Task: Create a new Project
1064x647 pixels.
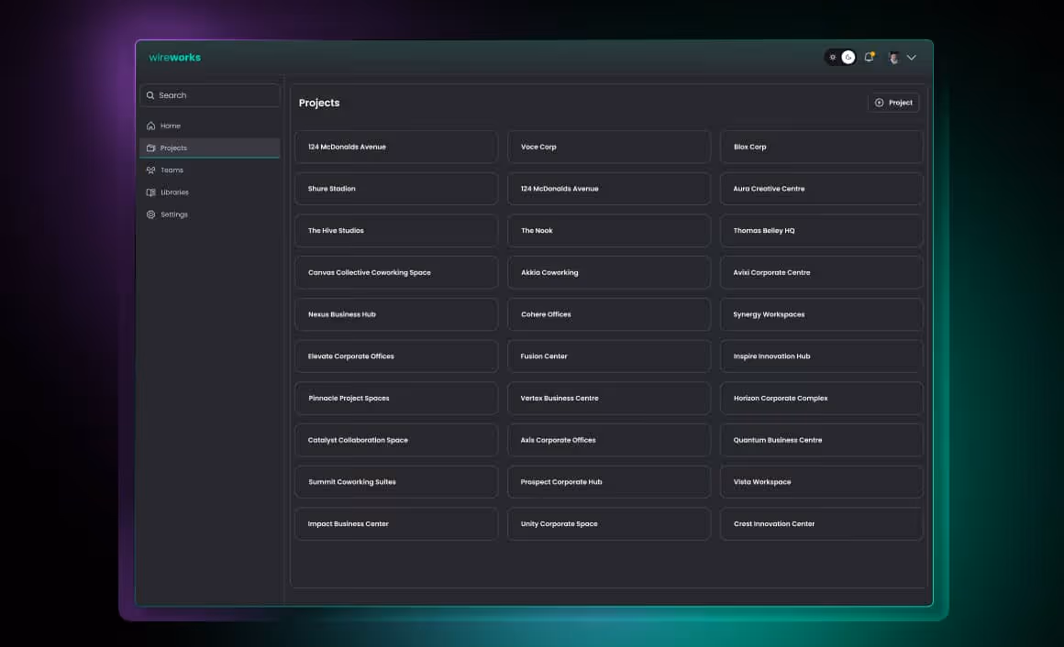Action: tap(893, 102)
